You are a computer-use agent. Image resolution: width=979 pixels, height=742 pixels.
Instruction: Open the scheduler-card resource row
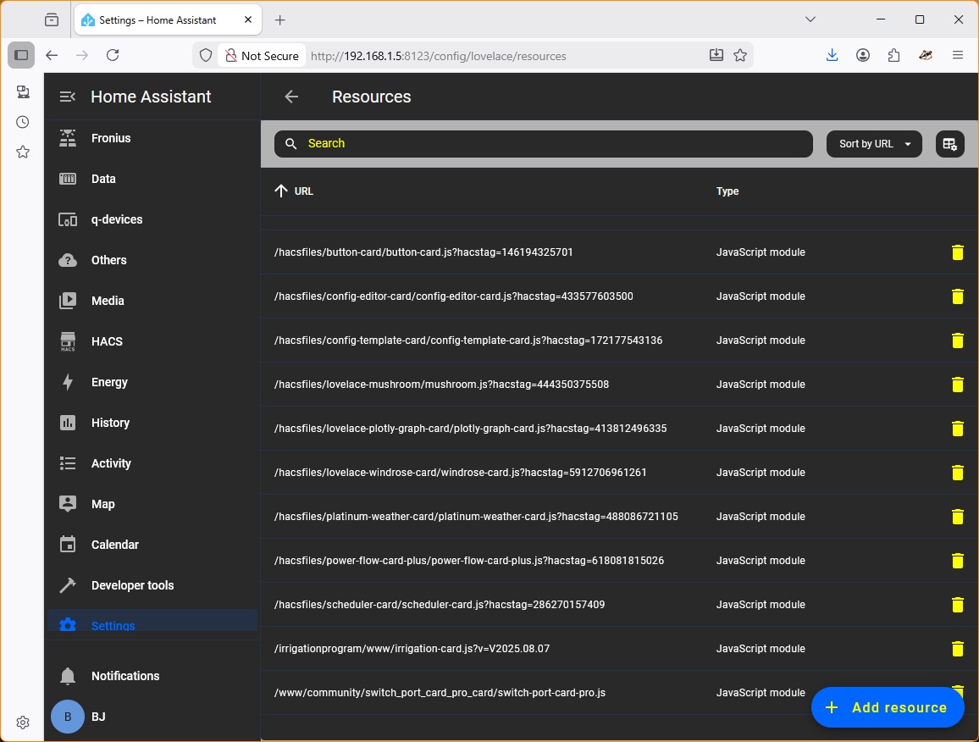pyautogui.click(x=440, y=605)
